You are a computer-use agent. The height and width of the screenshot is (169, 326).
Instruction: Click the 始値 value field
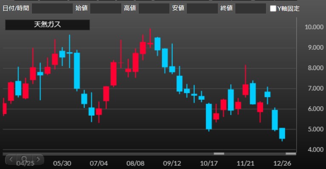click(x=106, y=8)
